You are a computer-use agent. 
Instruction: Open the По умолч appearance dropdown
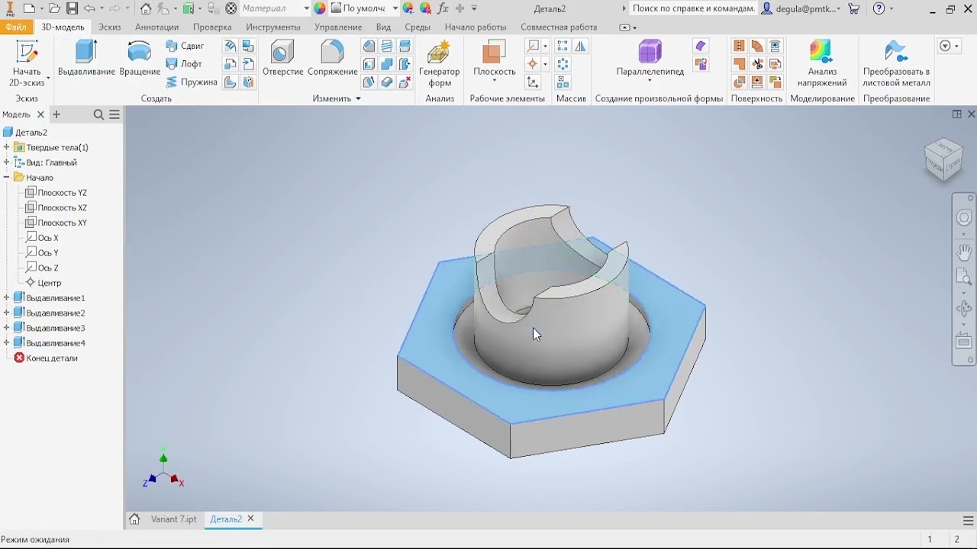point(365,8)
